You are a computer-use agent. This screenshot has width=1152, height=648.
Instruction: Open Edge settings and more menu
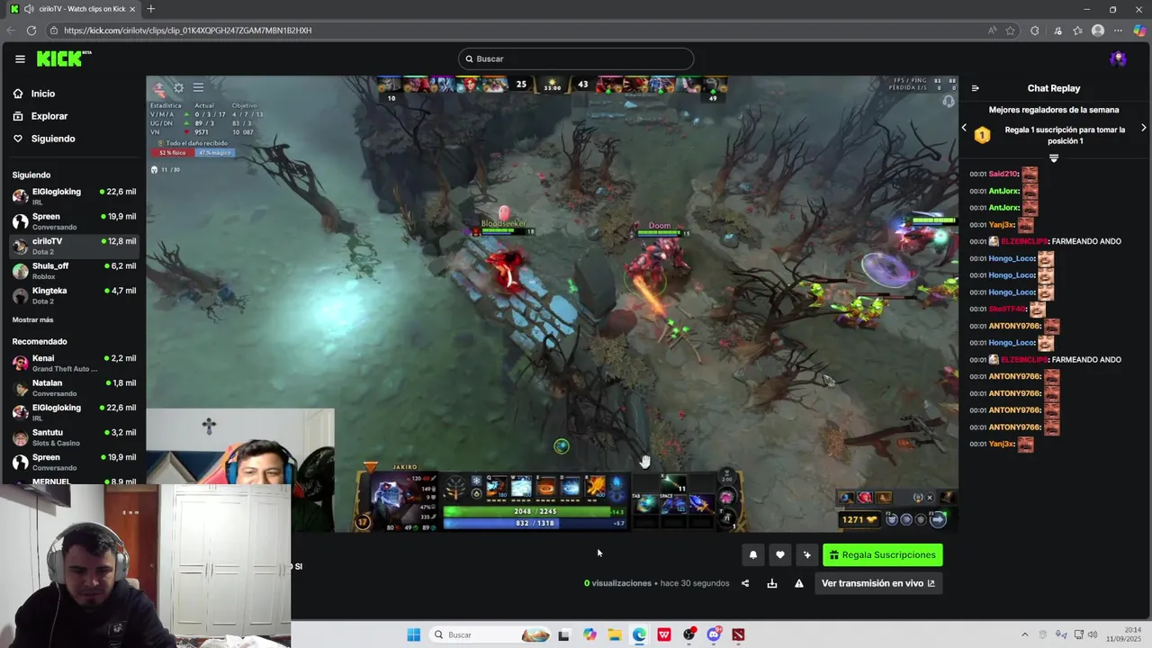(x=1119, y=31)
